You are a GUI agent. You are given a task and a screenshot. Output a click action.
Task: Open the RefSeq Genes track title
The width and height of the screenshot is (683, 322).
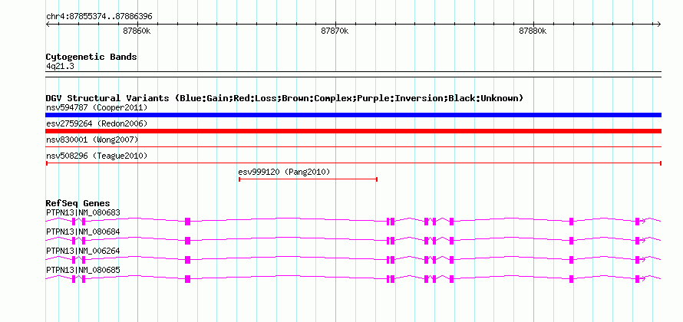(78, 203)
